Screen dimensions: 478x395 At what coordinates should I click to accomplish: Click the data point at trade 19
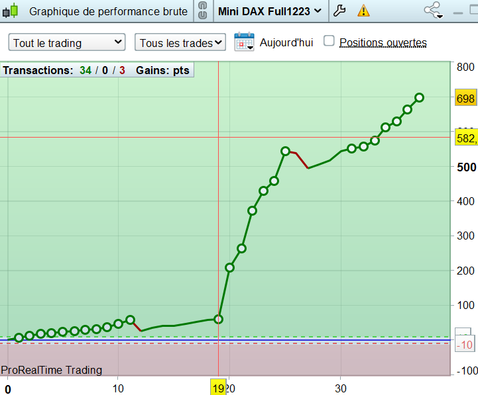(218, 319)
